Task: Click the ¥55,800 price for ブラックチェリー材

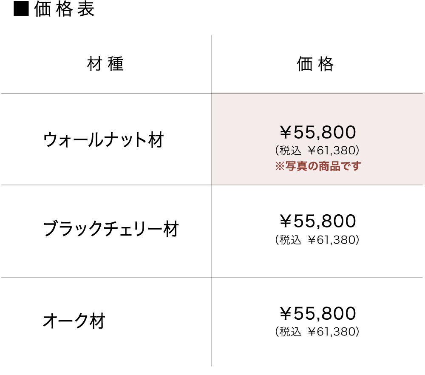Action: pyautogui.click(x=317, y=221)
